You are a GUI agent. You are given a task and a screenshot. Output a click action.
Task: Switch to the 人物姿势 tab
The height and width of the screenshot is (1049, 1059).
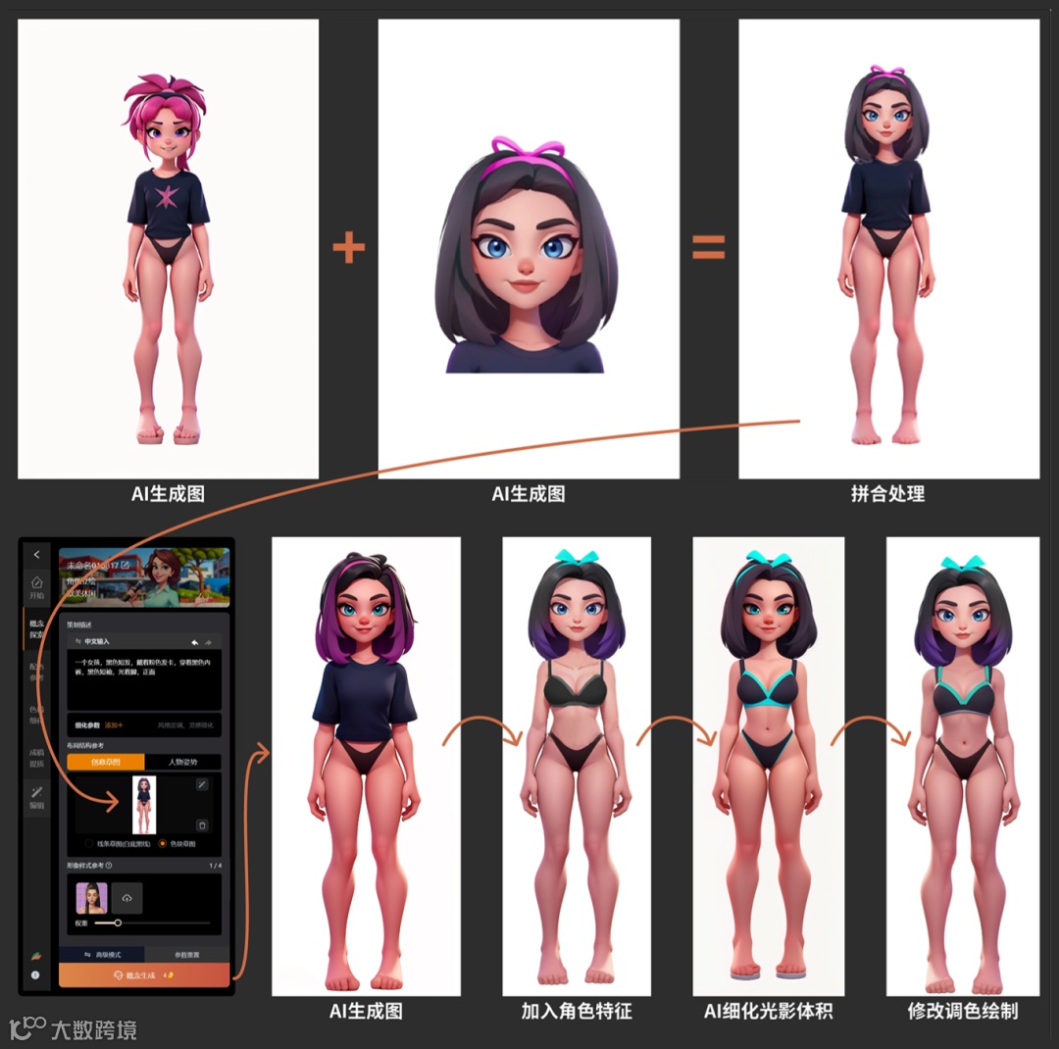point(182,762)
